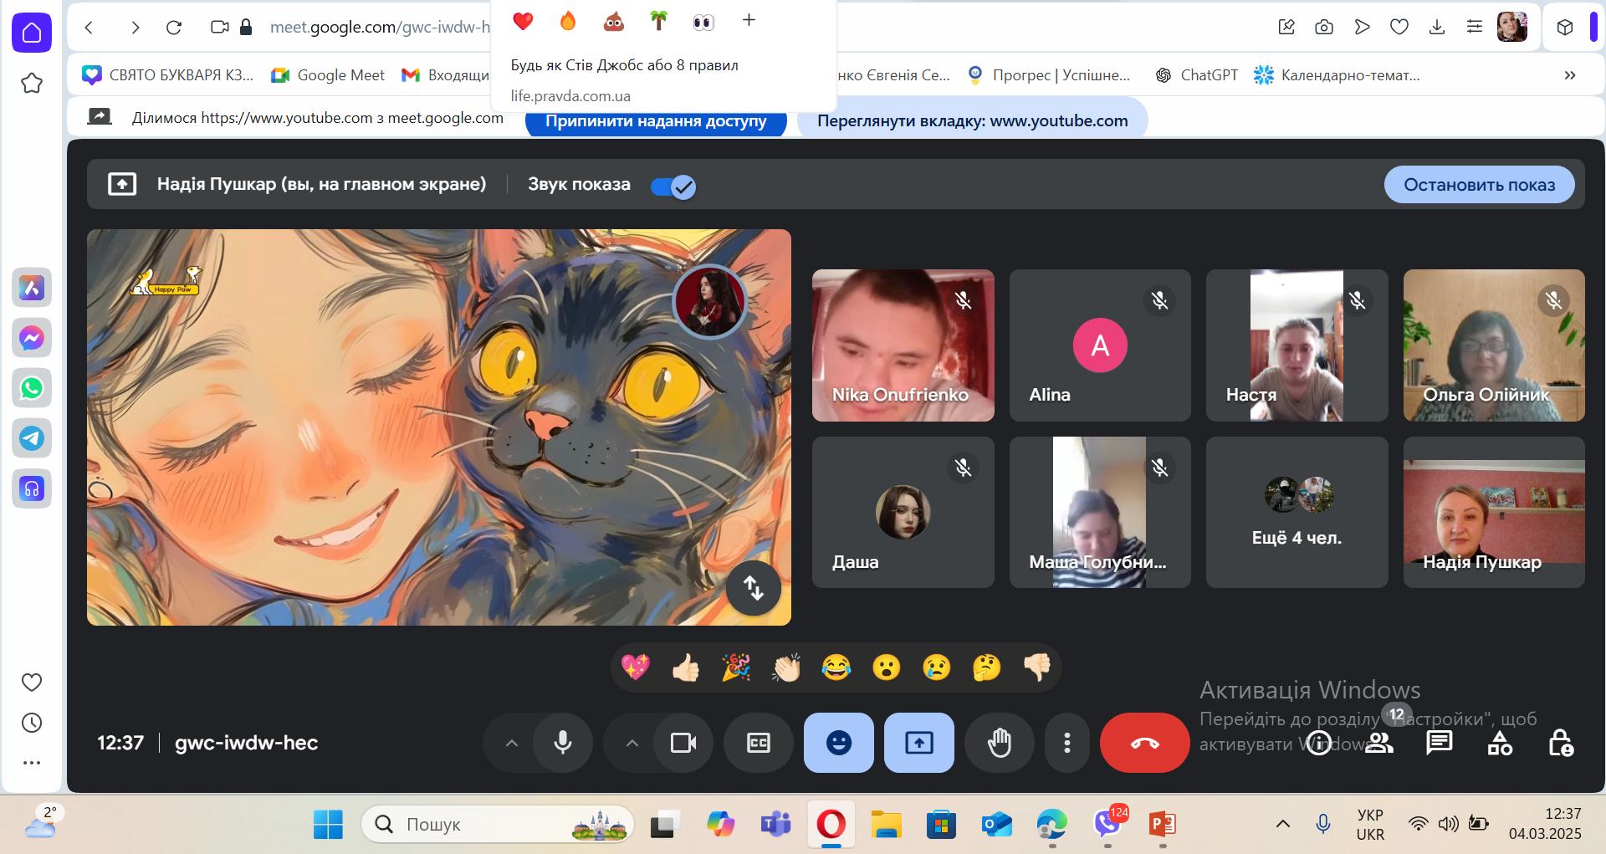
Task: Send the clapping hands reaction
Action: tap(786, 667)
